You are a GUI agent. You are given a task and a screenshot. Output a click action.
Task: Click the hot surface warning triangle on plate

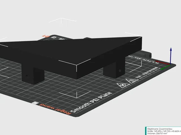pyautogui.click(x=132, y=81)
